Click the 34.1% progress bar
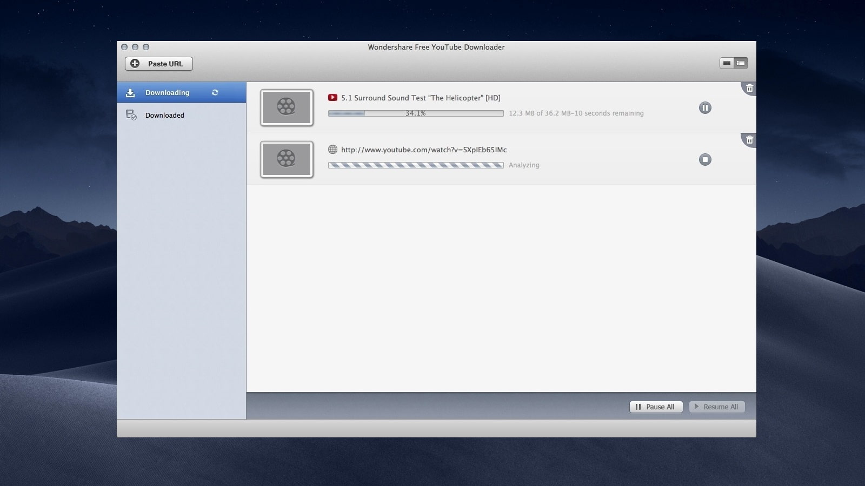Screen dimensions: 865x486 [x=416, y=113]
